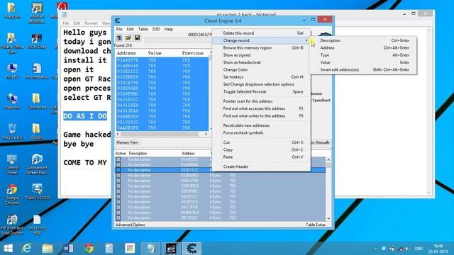
Task: Select the MixPad desktop shortcut
Action: pyautogui.click(x=37, y=13)
